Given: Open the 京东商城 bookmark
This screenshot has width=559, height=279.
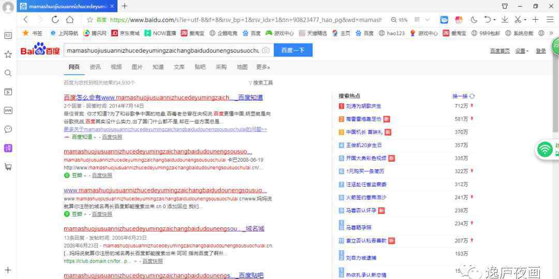Looking at the screenshot, I should 125,33.
